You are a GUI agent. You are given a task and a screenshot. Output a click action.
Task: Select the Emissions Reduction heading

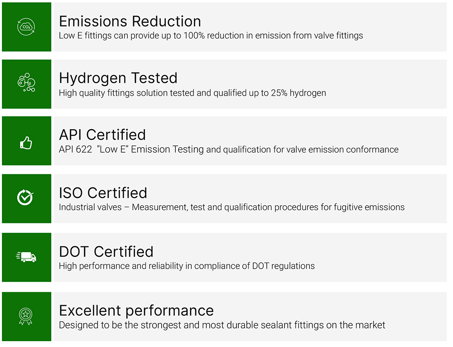click(130, 21)
